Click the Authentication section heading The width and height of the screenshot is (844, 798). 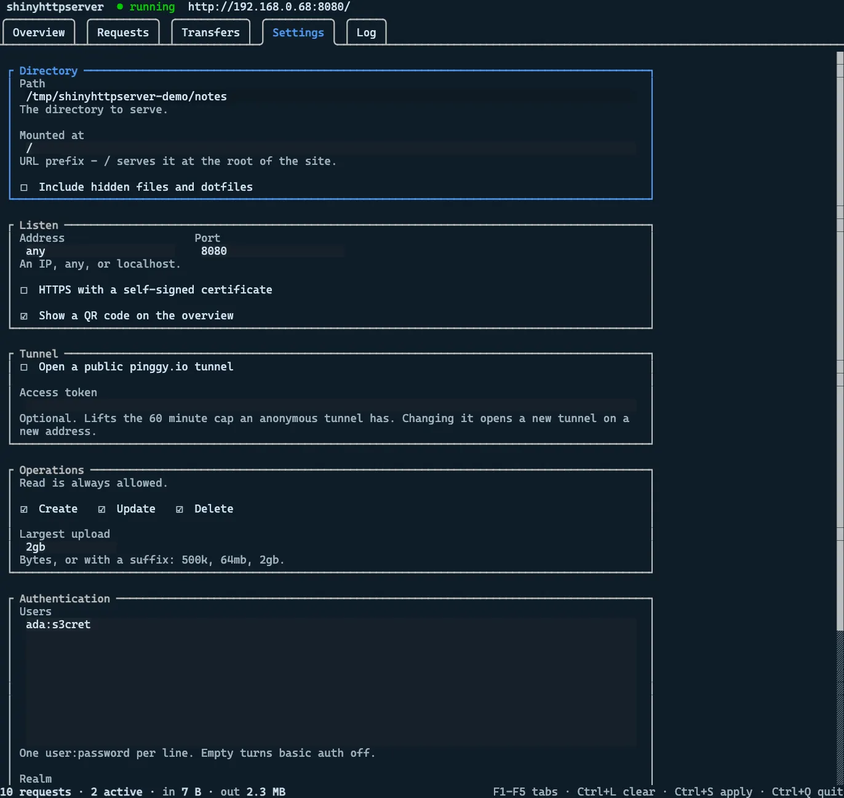(x=65, y=599)
